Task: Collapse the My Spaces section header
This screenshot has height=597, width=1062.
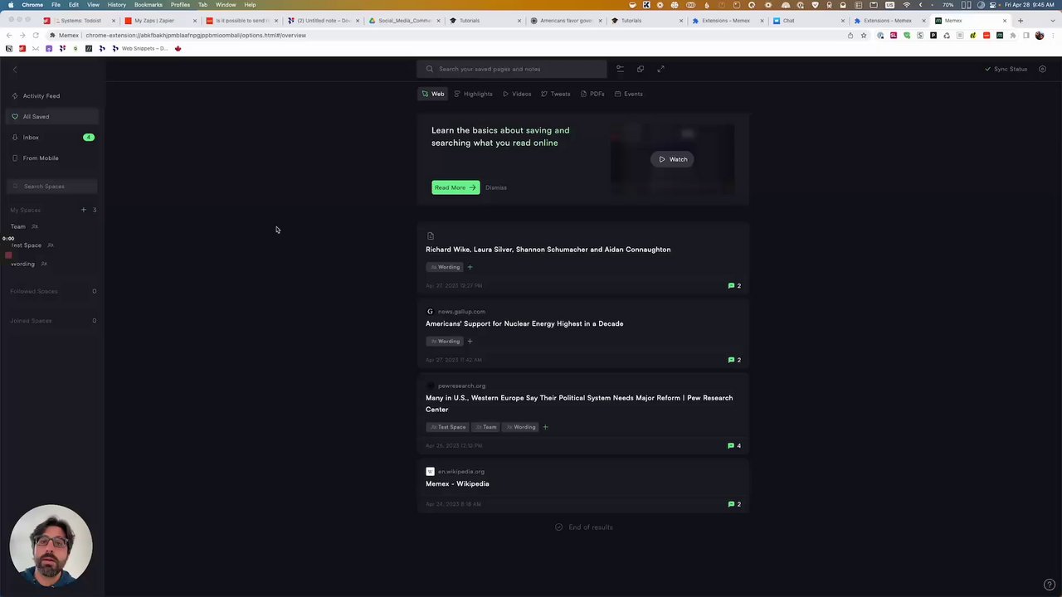Action: 25,211
